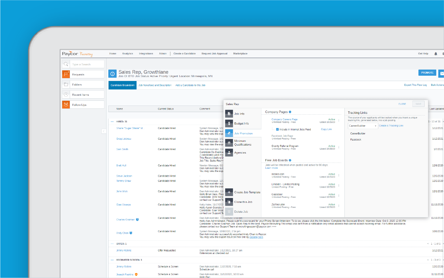Image resolution: width=444 pixels, height=278 pixels.
Task: Open the Gravity Referral Program options menu
Action: pyautogui.click(x=339, y=147)
